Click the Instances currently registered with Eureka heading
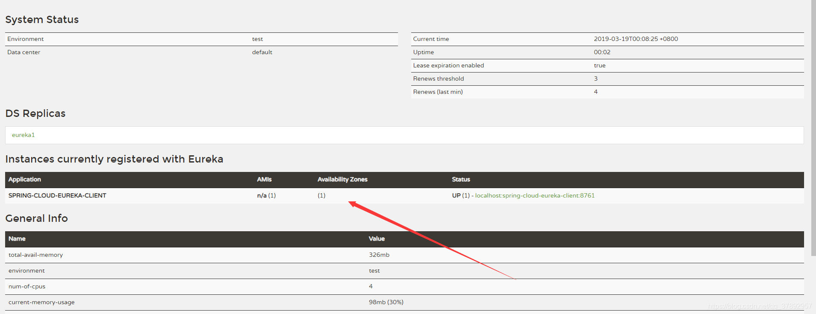The height and width of the screenshot is (314, 816). 114,159
